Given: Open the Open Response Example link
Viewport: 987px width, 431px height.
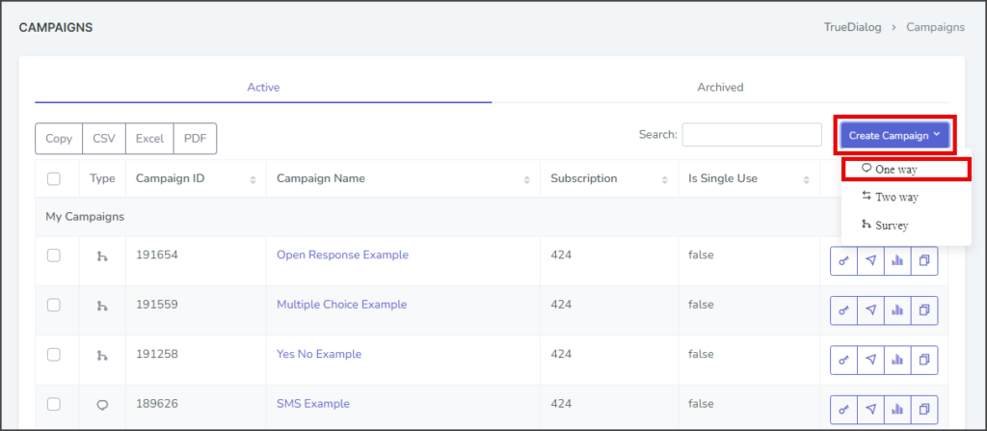Looking at the screenshot, I should pyautogui.click(x=342, y=255).
